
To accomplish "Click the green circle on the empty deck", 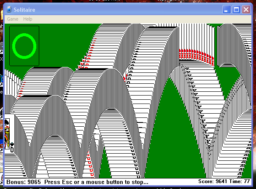I will (x=24, y=45).
